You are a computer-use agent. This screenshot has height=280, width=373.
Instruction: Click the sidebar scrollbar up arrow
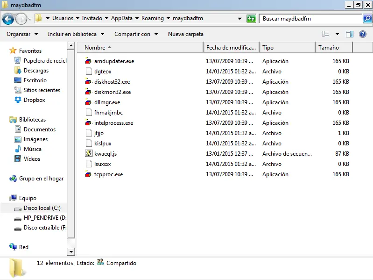71,45
